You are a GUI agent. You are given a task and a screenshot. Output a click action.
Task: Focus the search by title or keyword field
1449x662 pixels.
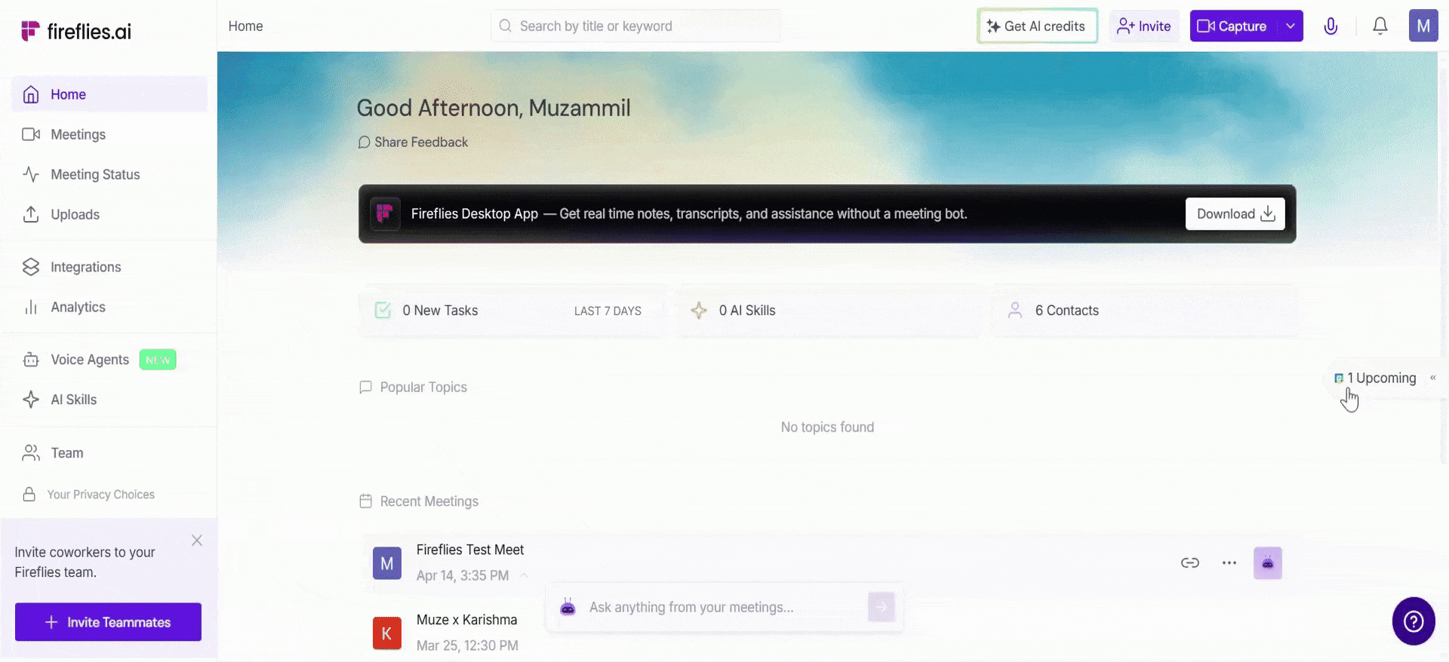635,26
